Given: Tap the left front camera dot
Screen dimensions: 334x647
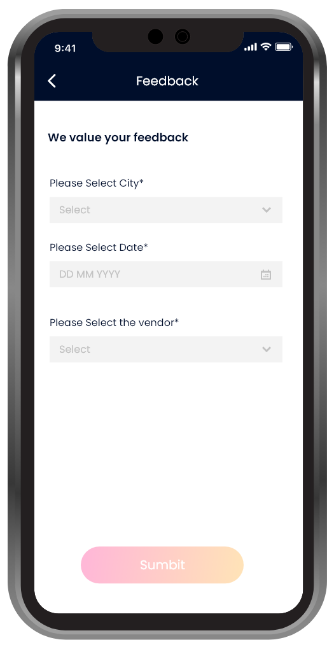Looking at the screenshot, I should [x=155, y=37].
